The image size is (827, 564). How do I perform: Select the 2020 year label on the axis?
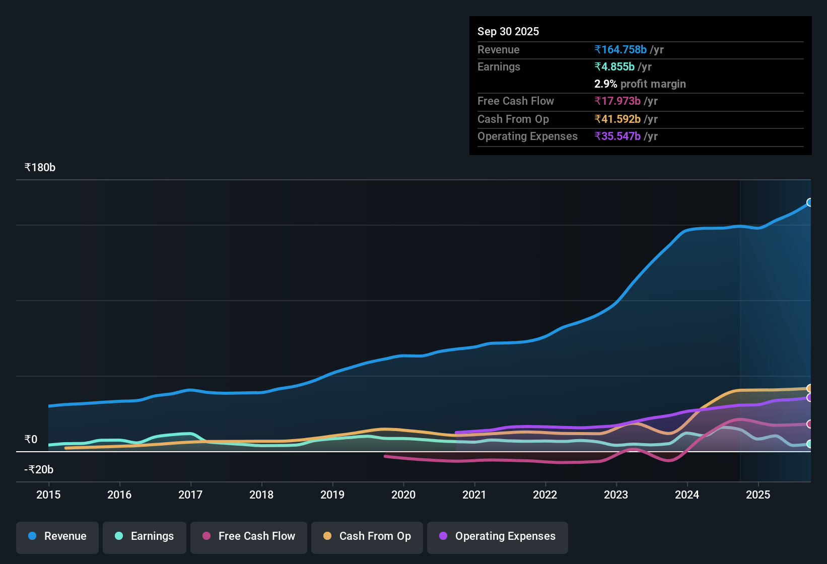click(x=403, y=495)
